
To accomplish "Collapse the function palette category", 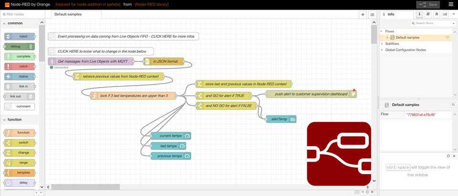I will coord(4,120).
